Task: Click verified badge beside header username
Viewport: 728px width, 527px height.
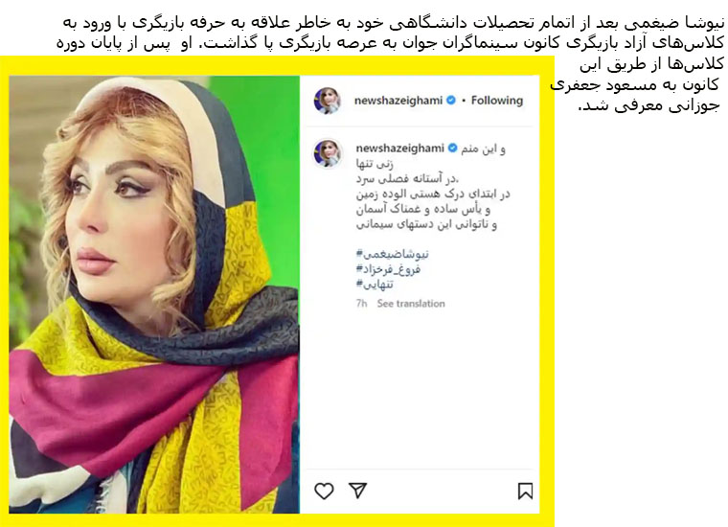Action: point(451,101)
